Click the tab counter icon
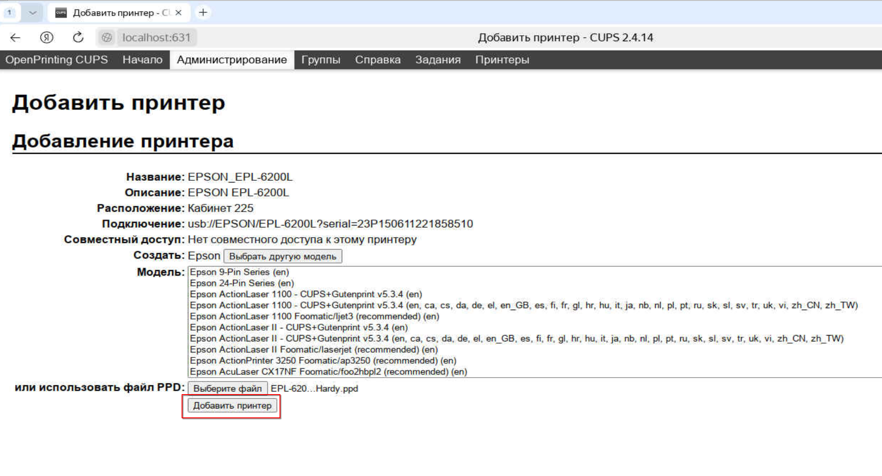The image size is (882, 476). coord(9,13)
